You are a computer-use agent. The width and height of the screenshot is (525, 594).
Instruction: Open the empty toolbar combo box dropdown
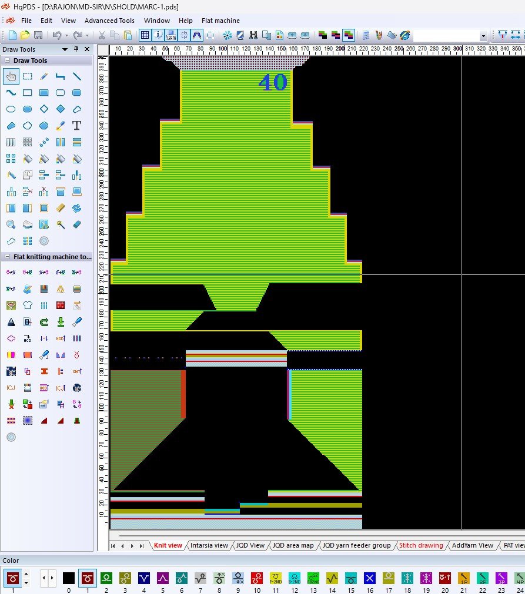point(483,36)
